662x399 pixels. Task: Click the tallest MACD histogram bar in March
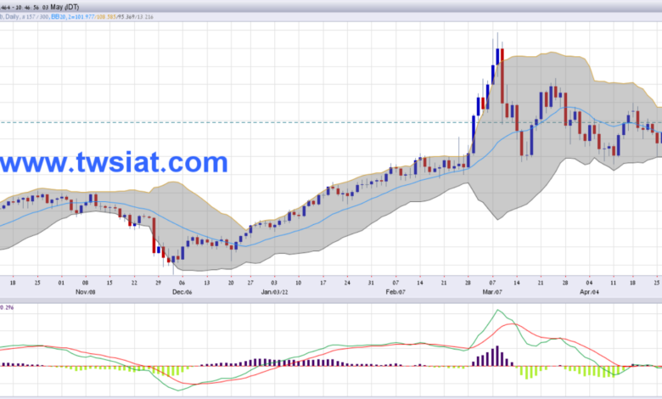coord(497,356)
